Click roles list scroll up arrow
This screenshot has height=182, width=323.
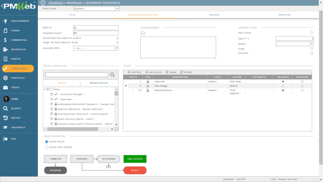(x=116, y=89)
